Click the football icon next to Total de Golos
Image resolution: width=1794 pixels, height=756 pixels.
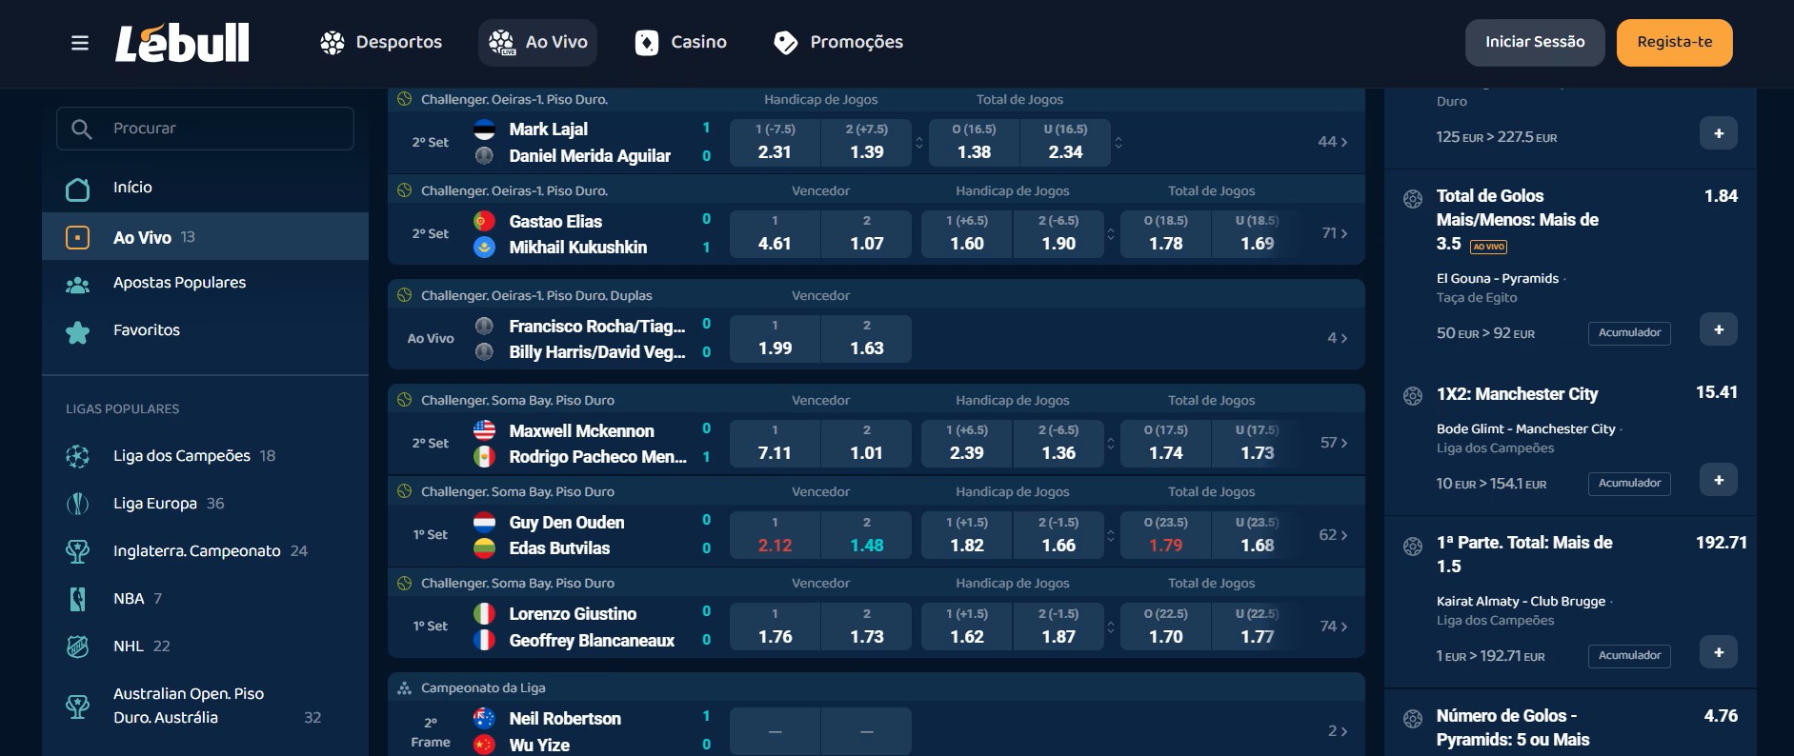click(1413, 199)
